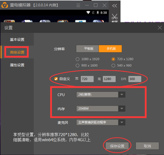Click the WiFi icon in Android status bar
Image resolution: width=164 pixels, height=155 pixels.
pyautogui.click(x=88, y=13)
